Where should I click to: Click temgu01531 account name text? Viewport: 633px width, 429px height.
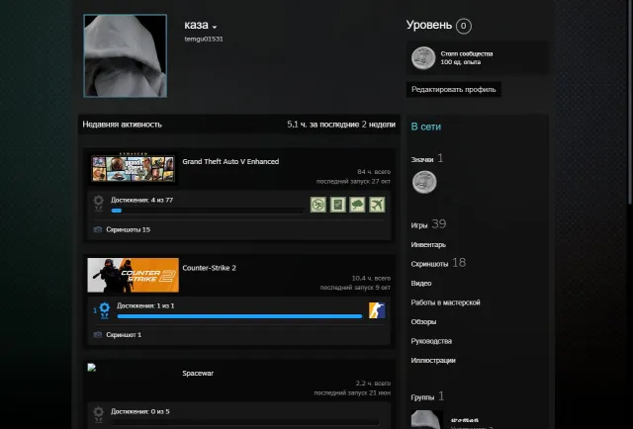coord(204,39)
